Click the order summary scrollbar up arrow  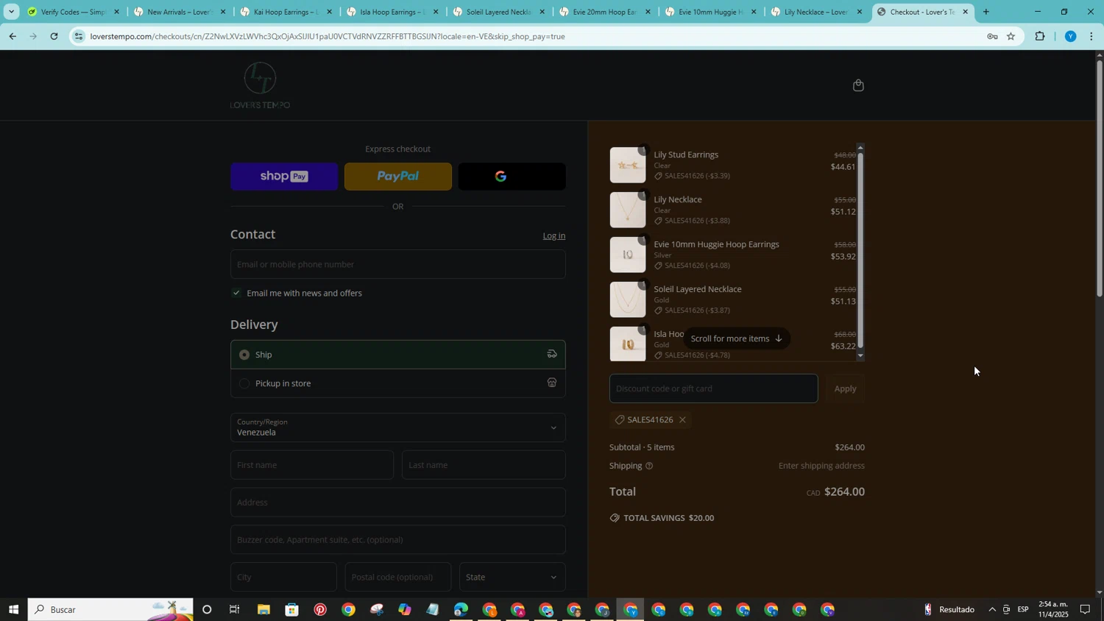tap(860, 148)
